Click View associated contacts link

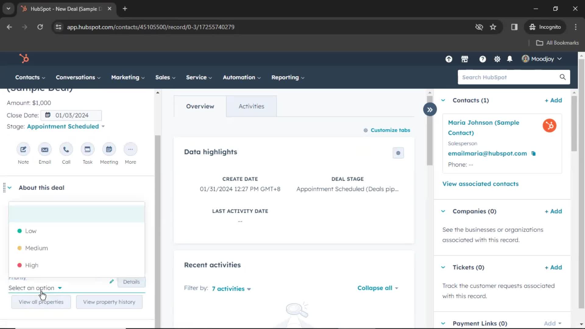click(x=480, y=184)
